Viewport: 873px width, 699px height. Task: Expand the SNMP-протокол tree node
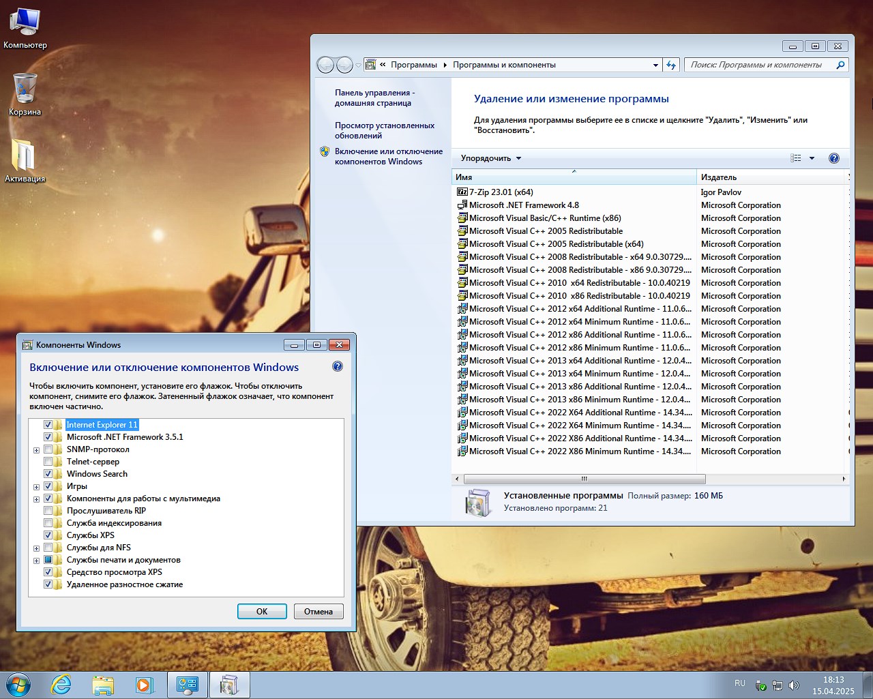tap(36, 450)
